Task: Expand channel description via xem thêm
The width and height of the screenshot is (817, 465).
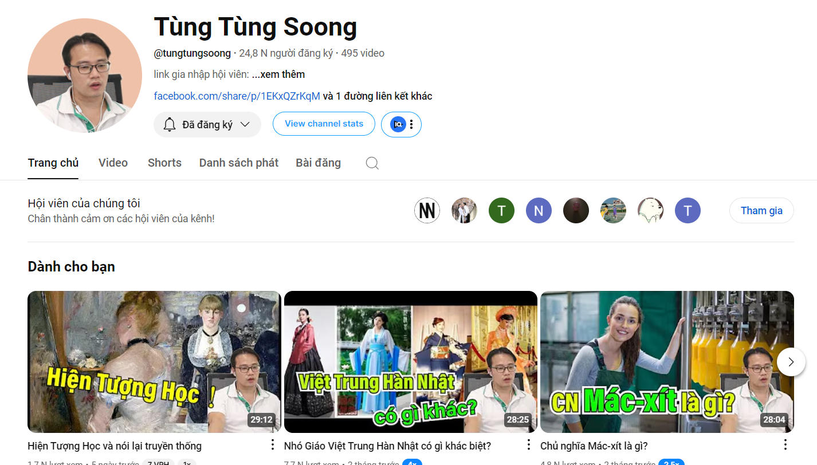Action: 278,74
